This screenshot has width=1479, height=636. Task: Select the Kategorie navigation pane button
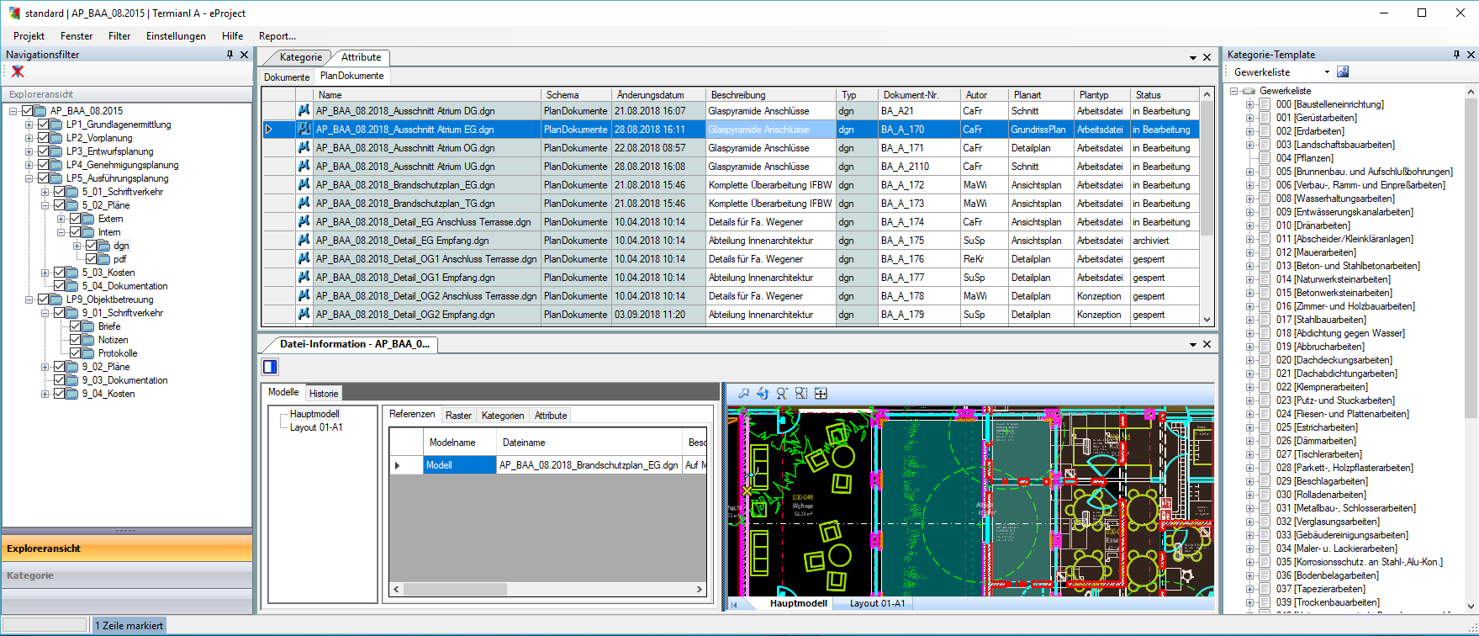pos(127,575)
